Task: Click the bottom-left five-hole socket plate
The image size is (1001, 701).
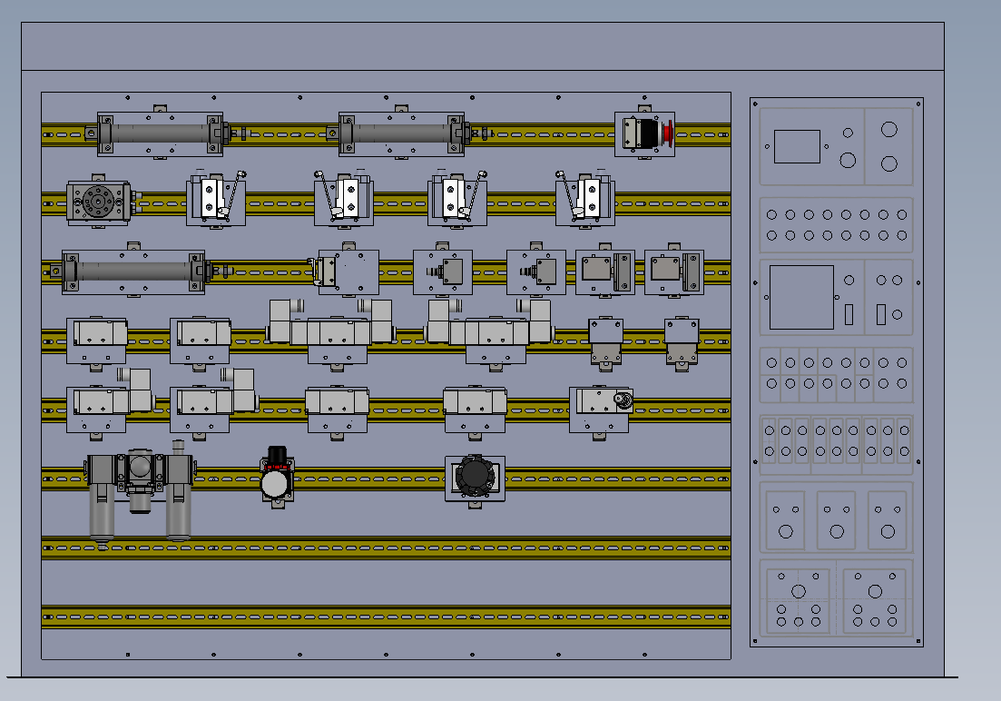Action: (799, 600)
